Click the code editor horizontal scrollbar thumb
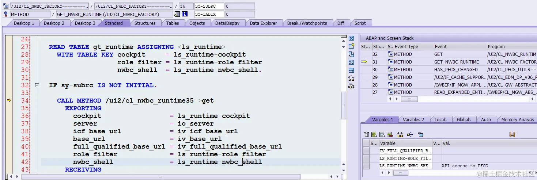Viewport: 537px width, 180px height. click(x=160, y=177)
